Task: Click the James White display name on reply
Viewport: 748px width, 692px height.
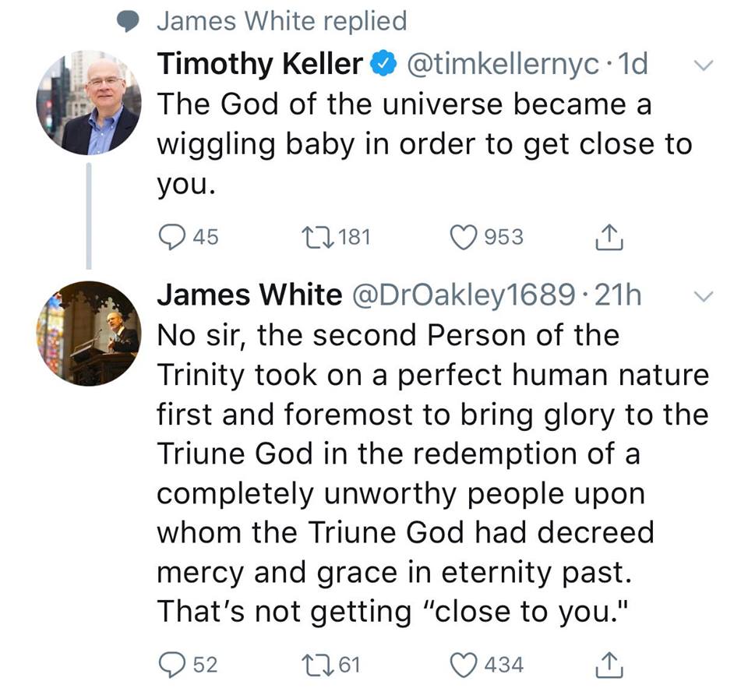Action: (249, 295)
